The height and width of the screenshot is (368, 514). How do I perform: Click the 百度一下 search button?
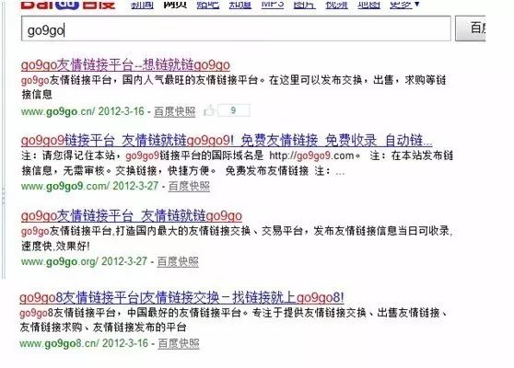coord(471,29)
